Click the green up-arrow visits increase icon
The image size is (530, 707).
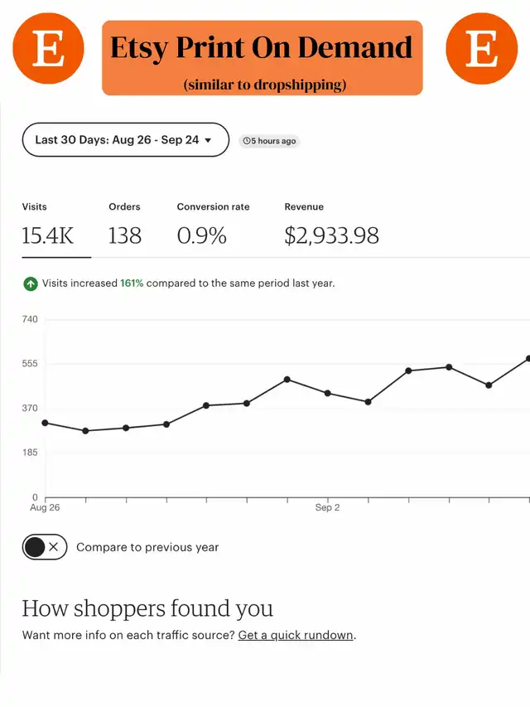pyautogui.click(x=30, y=283)
